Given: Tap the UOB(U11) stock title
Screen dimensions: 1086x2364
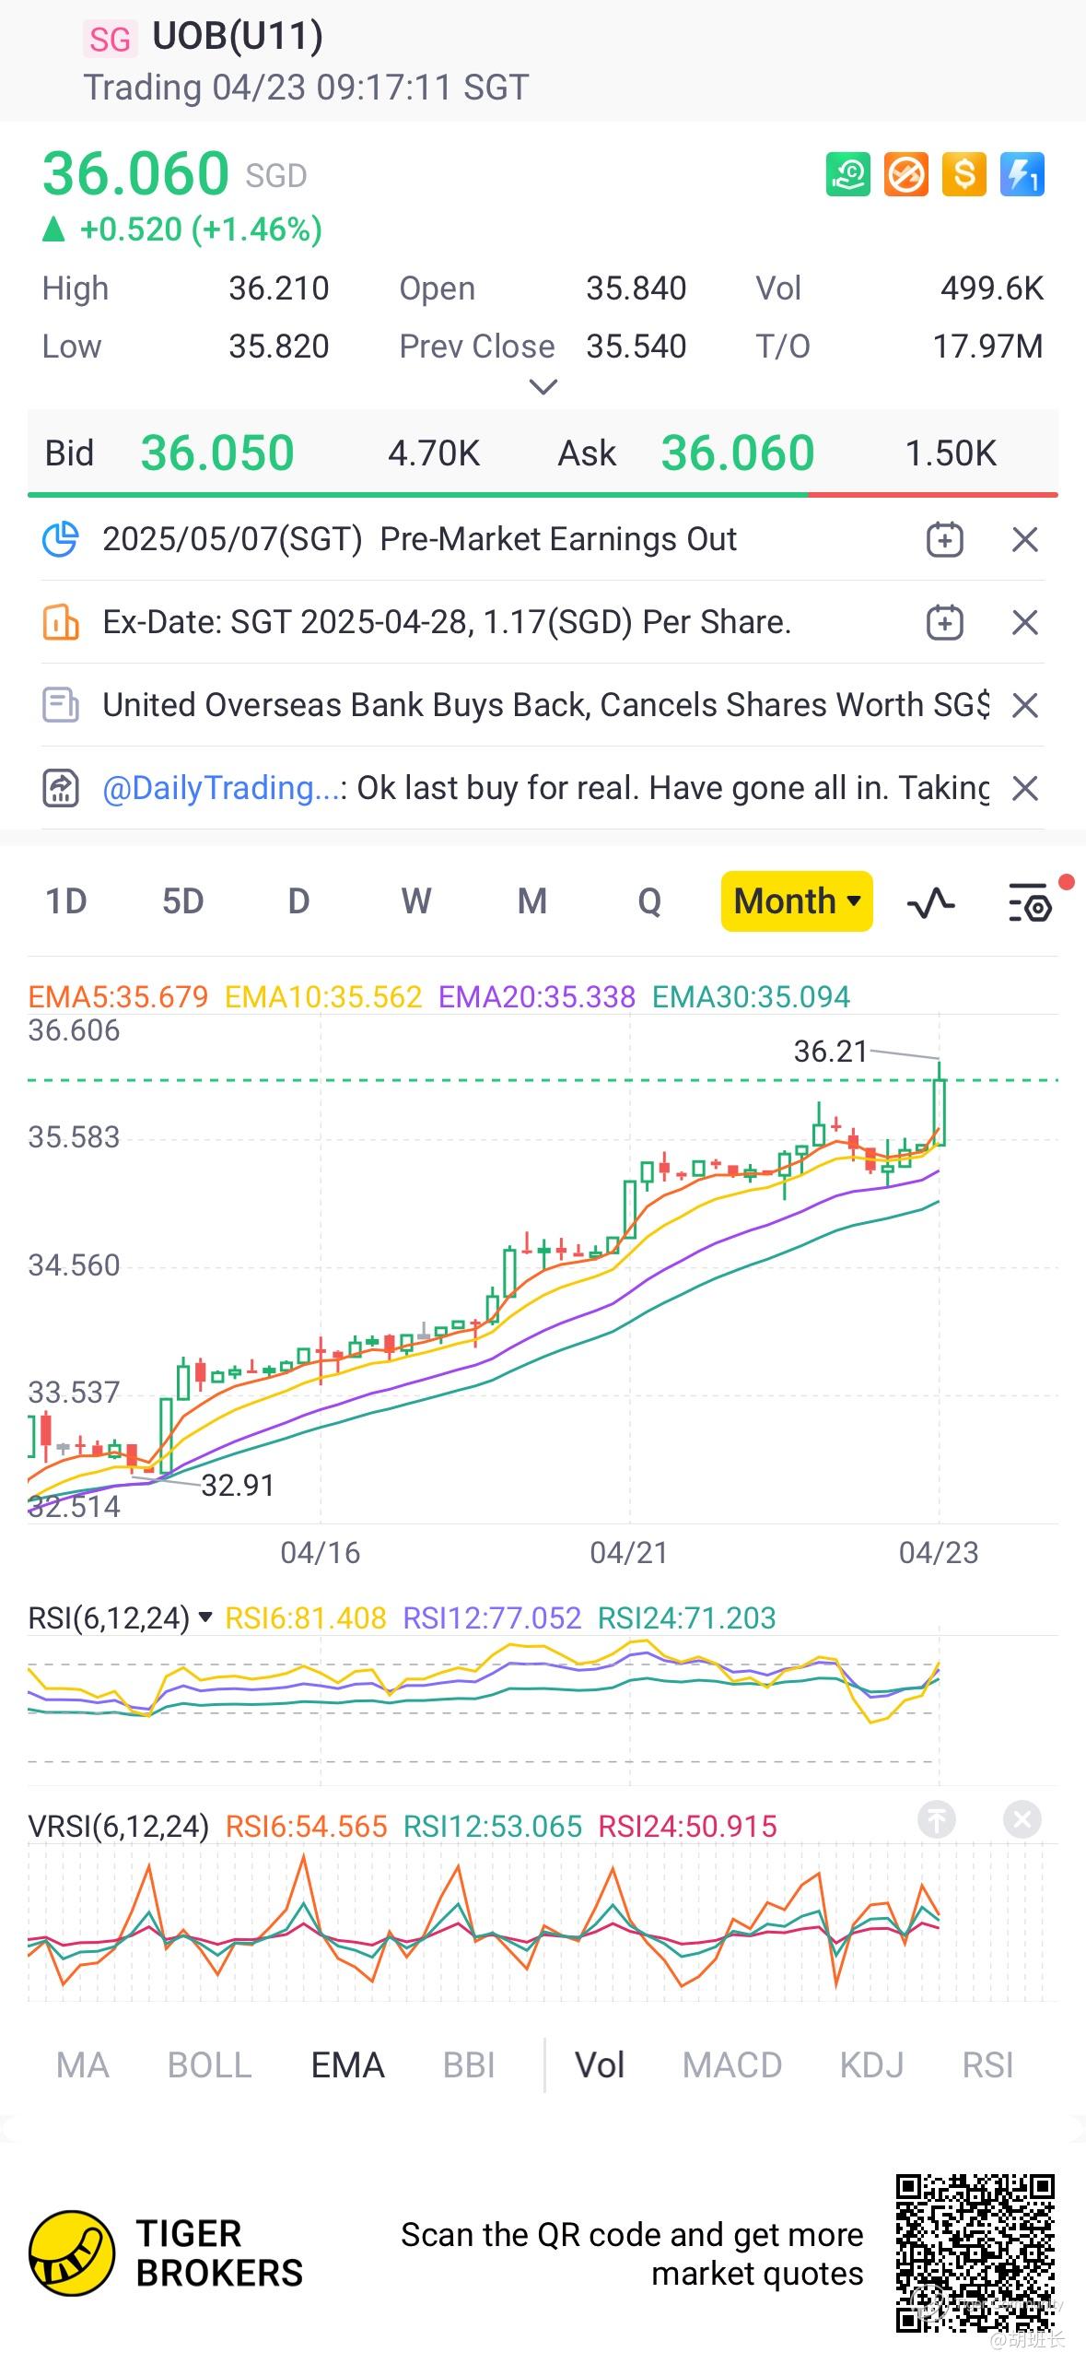Looking at the screenshot, I should pos(238,36).
